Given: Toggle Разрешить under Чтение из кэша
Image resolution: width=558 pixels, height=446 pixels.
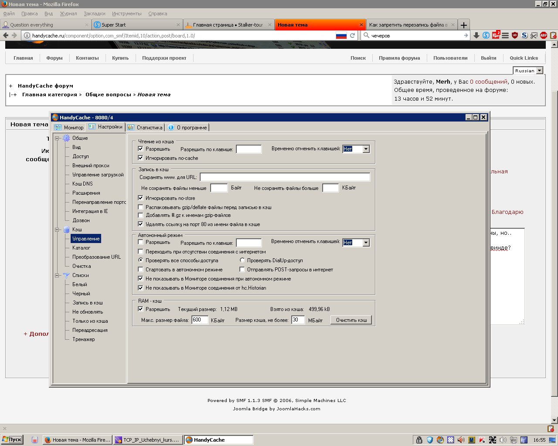Looking at the screenshot, I should pyautogui.click(x=140, y=149).
